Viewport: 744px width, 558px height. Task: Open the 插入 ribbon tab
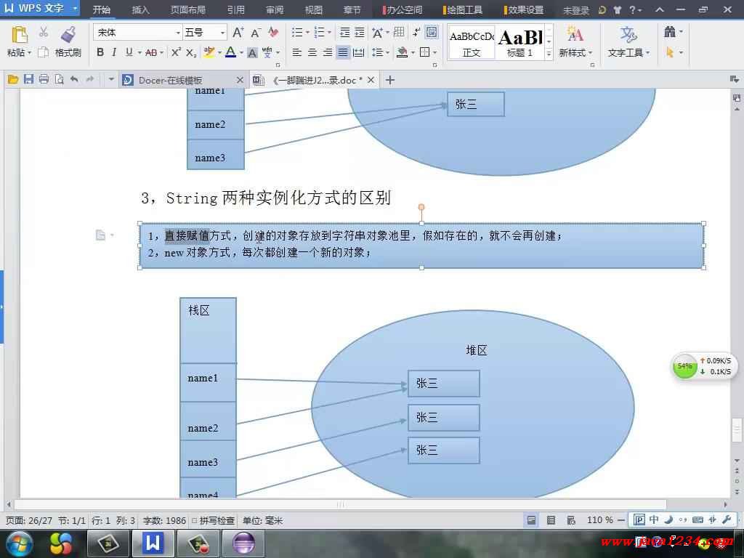[x=140, y=10]
